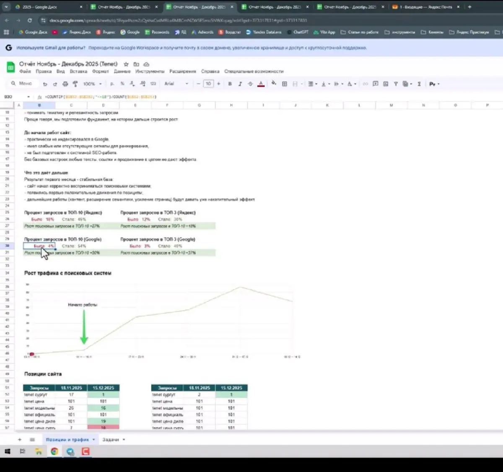Click the Undo arrow in the toolbar
Image resolution: width=503 pixels, height=472 pixels.
pyautogui.click(x=45, y=84)
